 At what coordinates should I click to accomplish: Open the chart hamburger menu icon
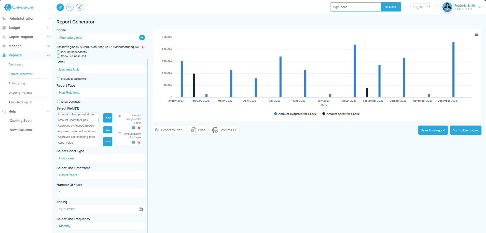click(x=476, y=34)
